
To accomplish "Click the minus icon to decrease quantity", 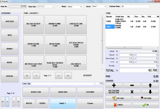I will coord(132,85).
